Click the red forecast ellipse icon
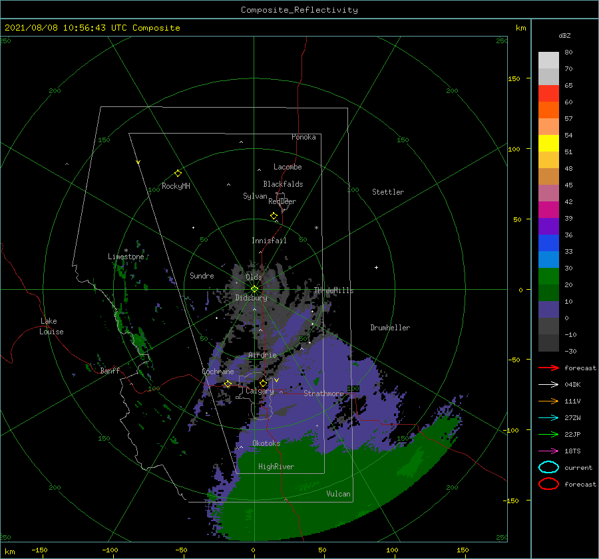 click(x=548, y=484)
